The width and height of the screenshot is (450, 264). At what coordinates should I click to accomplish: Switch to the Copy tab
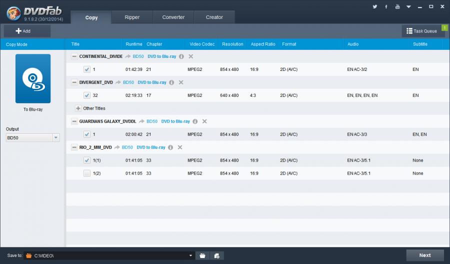pyautogui.click(x=91, y=17)
